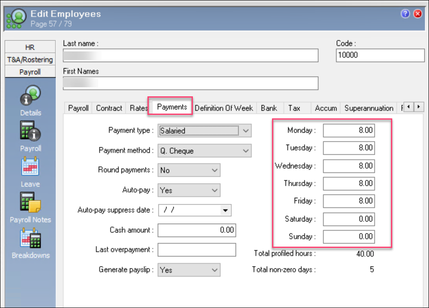429x308 pixels.
Task: Click the Edit Employees user icon
Action: coord(16,18)
